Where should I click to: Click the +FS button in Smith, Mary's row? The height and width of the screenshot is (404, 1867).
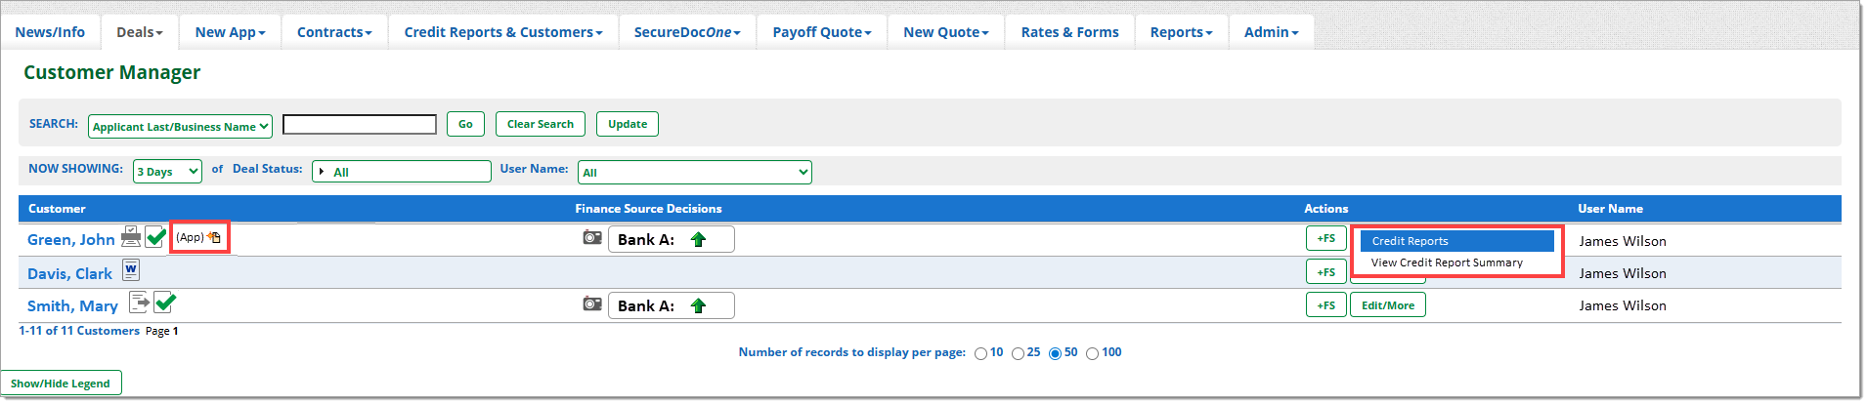pyautogui.click(x=1325, y=305)
